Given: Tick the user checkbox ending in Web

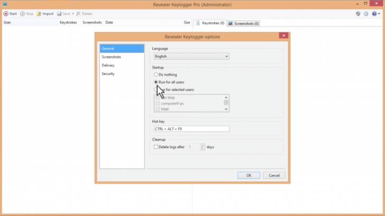Looking at the screenshot, I should [158, 98].
